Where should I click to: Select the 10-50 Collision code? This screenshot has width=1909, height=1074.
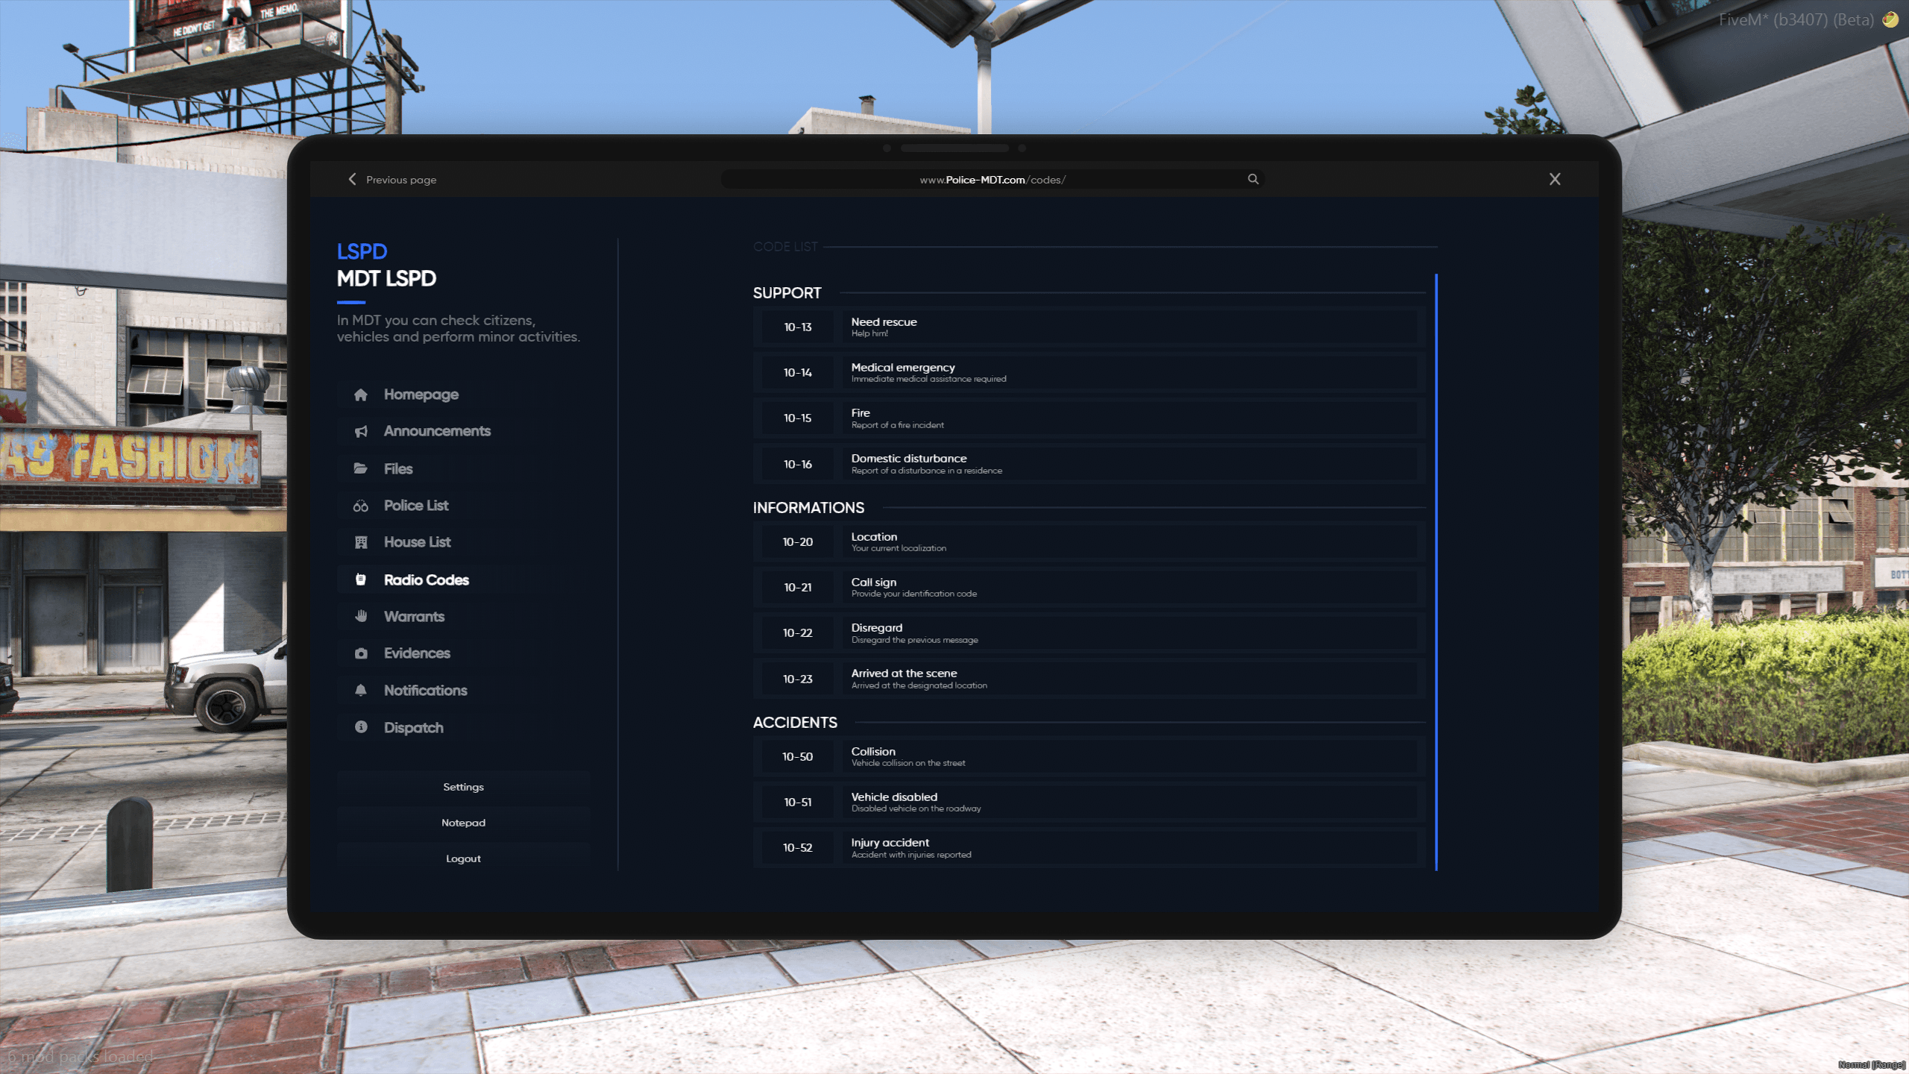tap(1089, 757)
